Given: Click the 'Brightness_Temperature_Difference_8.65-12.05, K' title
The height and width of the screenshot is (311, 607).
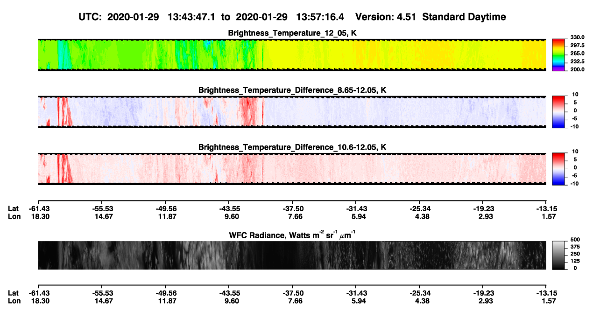Looking at the screenshot, I should tap(292, 90).
